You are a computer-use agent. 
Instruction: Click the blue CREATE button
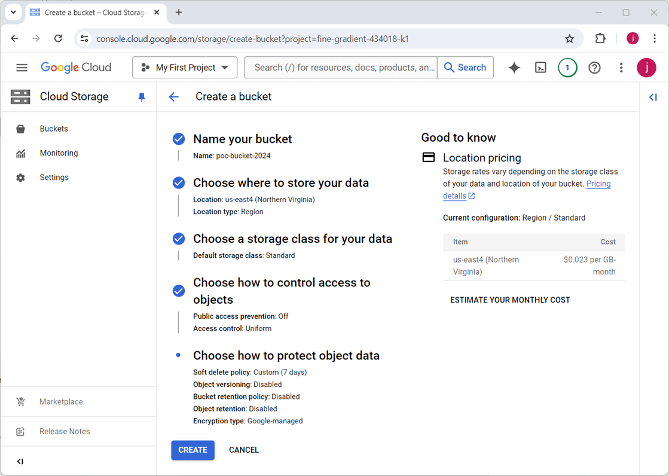click(193, 450)
